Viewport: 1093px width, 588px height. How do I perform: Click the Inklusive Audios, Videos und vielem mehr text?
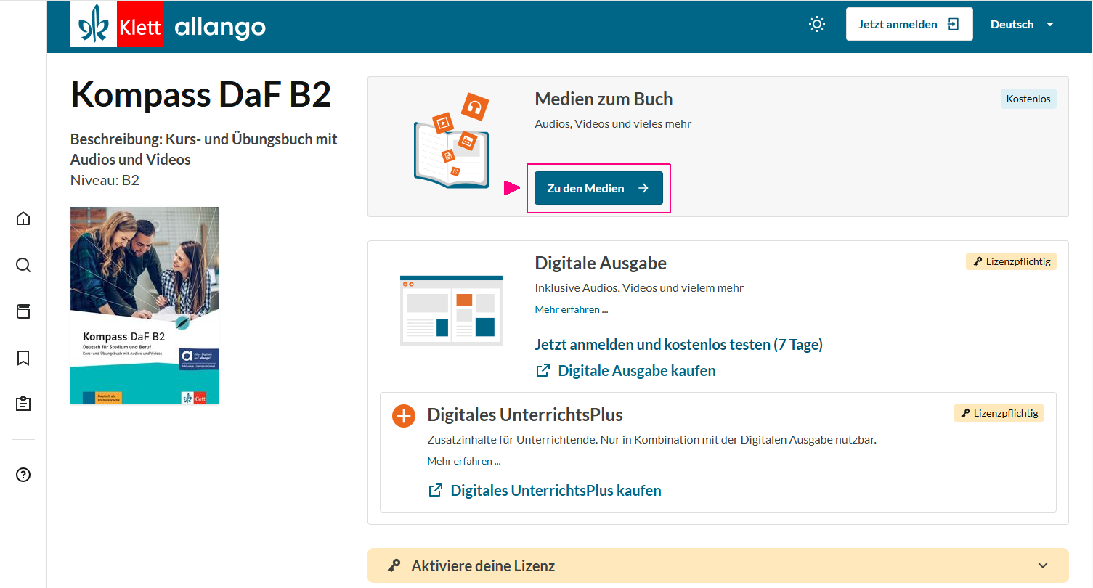[x=640, y=288]
